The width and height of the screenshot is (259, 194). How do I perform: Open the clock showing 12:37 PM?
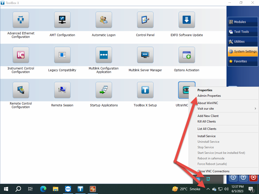coord(238,189)
